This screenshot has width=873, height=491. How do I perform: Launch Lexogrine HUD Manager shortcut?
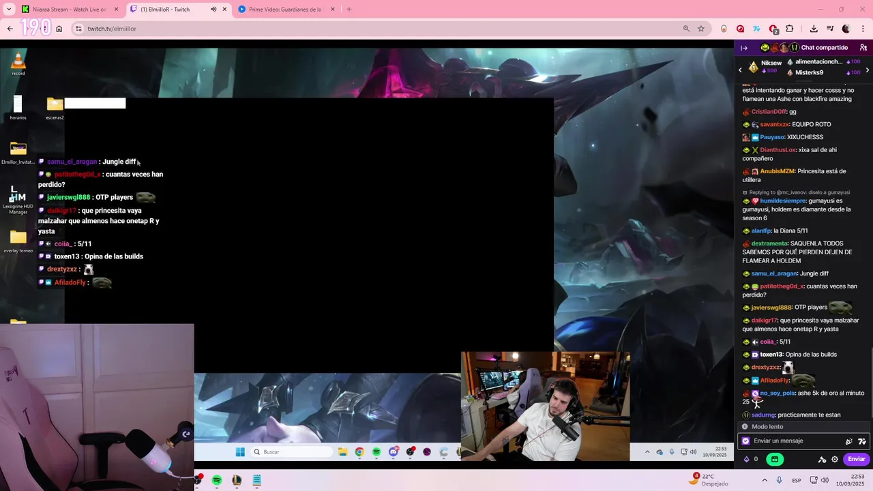coord(18,200)
